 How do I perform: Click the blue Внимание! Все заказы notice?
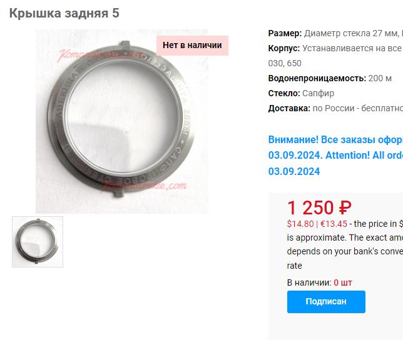click(335, 140)
